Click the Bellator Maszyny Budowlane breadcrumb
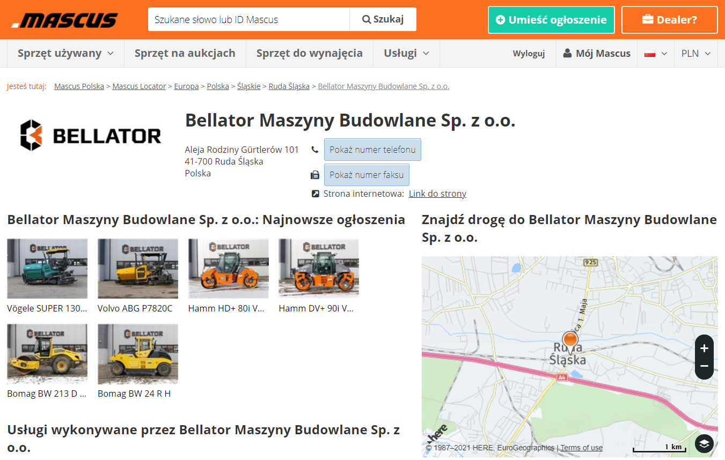The image size is (725, 460). tap(383, 86)
